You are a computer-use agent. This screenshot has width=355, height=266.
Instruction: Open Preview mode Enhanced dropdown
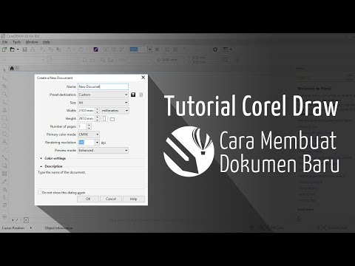(103, 150)
